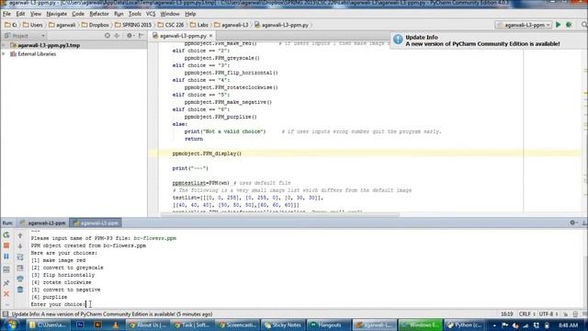Click the CSC 226 breadcrumb folder

pyautogui.click(x=171, y=25)
